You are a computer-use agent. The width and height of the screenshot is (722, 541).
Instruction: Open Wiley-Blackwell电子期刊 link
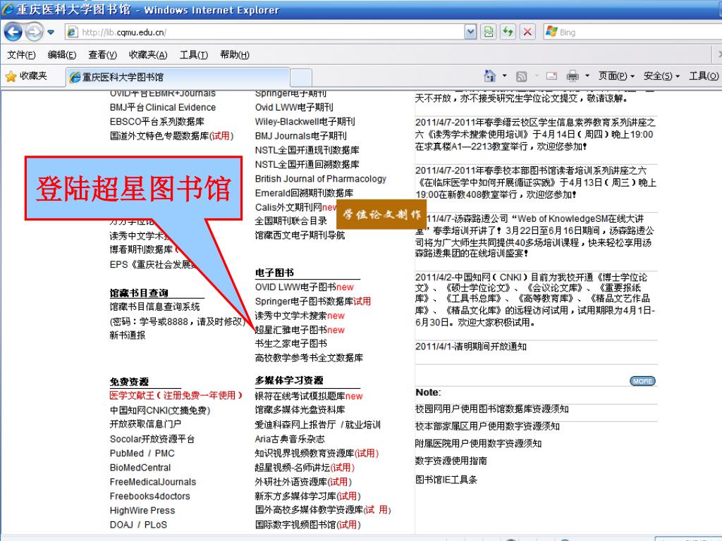pos(305,121)
